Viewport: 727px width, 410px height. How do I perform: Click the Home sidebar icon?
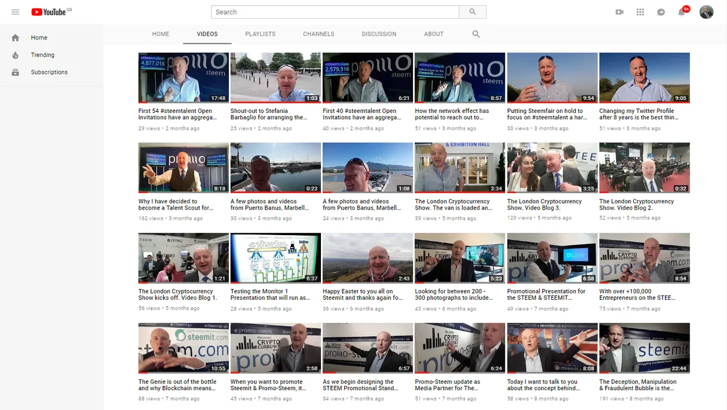[x=15, y=37]
